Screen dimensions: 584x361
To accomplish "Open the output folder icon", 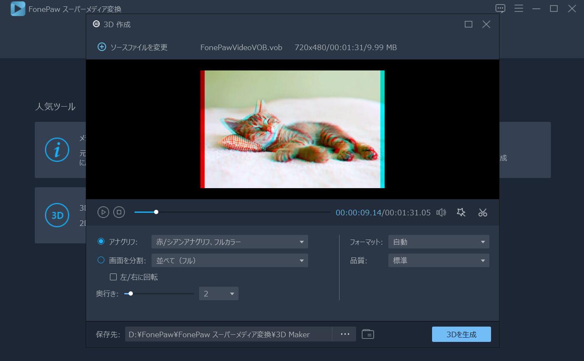I will tap(368, 334).
